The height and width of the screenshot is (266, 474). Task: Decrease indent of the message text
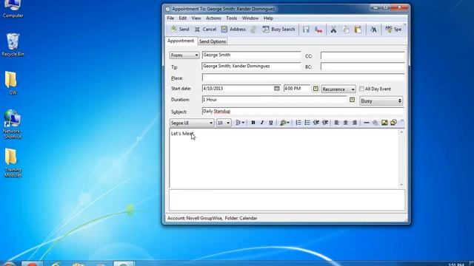[x=316, y=123]
